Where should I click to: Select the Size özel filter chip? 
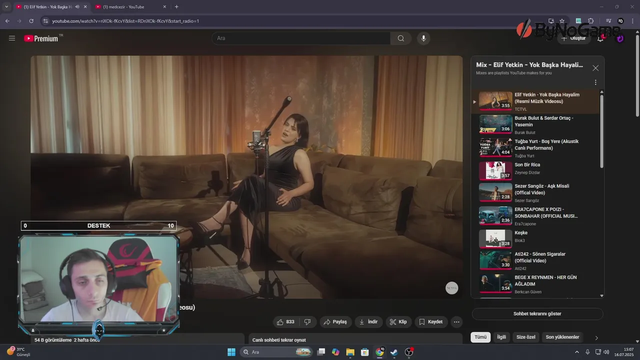[526, 337]
